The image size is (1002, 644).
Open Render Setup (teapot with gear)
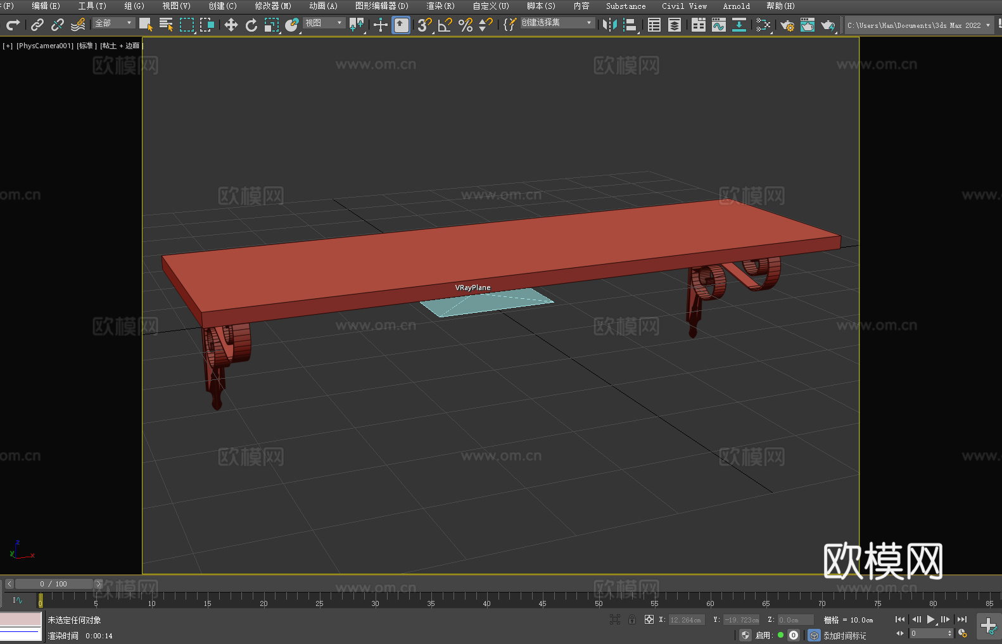click(x=787, y=25)
